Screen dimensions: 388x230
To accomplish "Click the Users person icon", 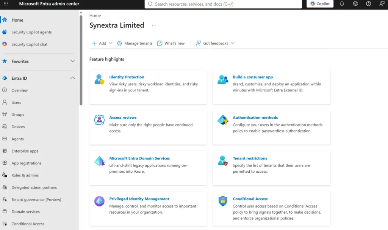I will pyautogui.click(x=5, y=102).
